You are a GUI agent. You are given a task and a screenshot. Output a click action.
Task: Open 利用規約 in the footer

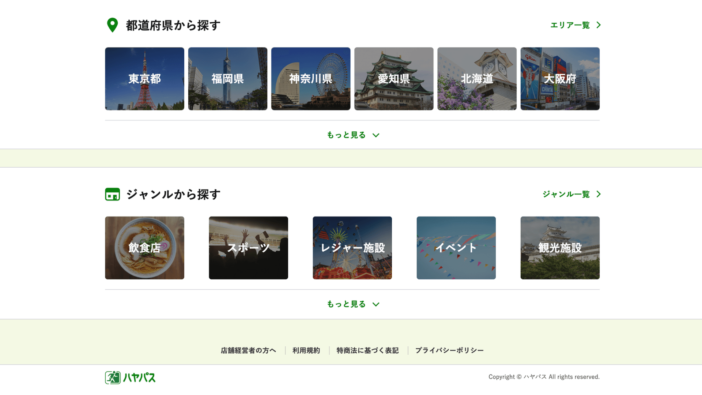coord(306,350)
